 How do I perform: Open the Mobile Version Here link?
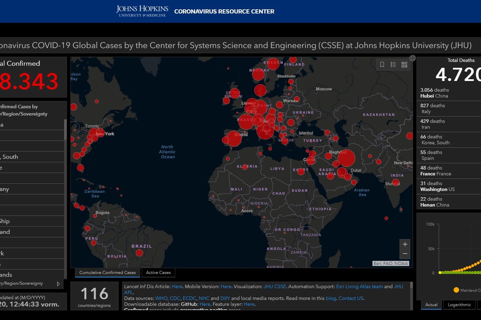226,286
